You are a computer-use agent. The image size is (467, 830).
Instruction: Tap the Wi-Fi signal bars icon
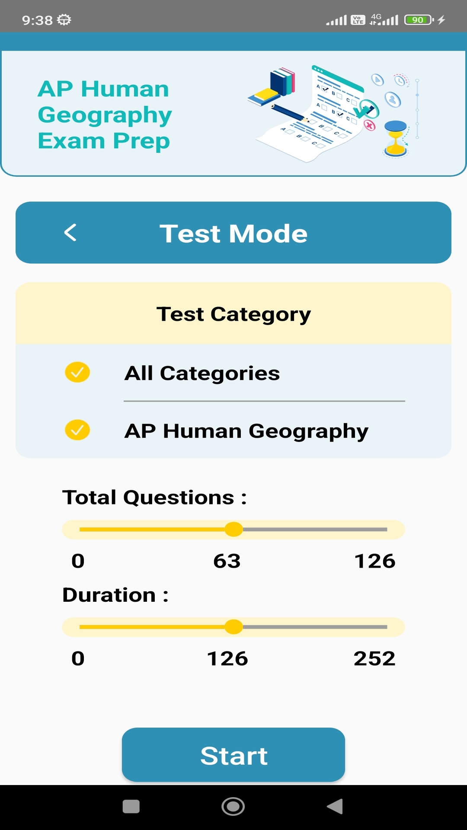coord(336,19)
